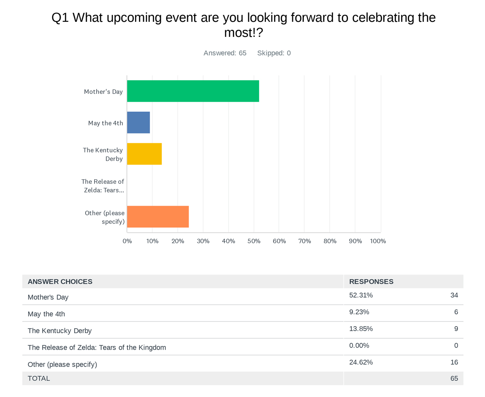The image size is (485, 397).
Task: Click the RESPONSES column header
Action: [x=371, y=282]
